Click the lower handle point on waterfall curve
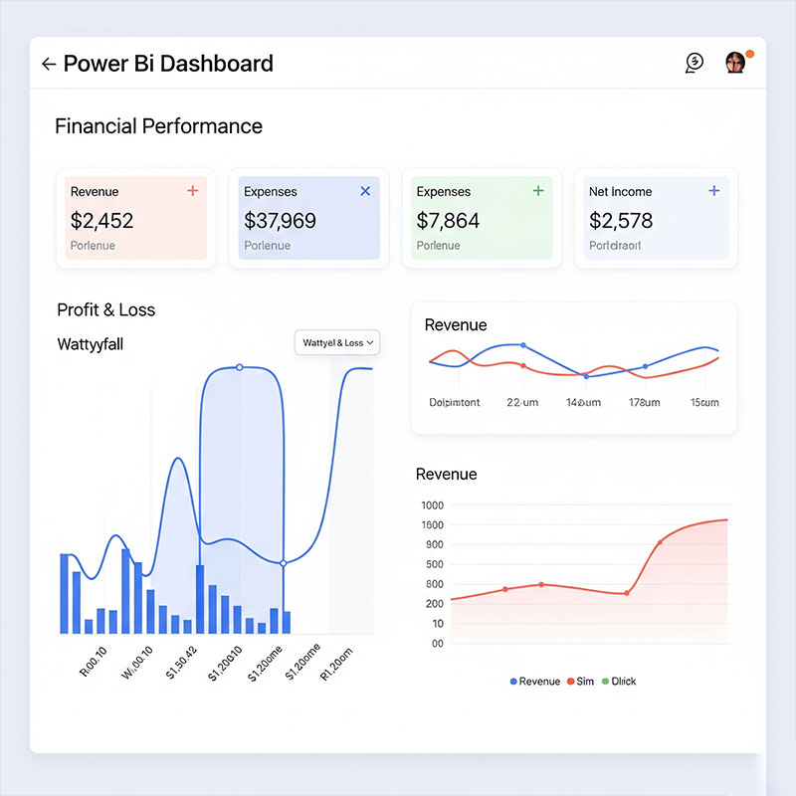The height and width of the screenshot is (796, 796). (x=283, y=563)
